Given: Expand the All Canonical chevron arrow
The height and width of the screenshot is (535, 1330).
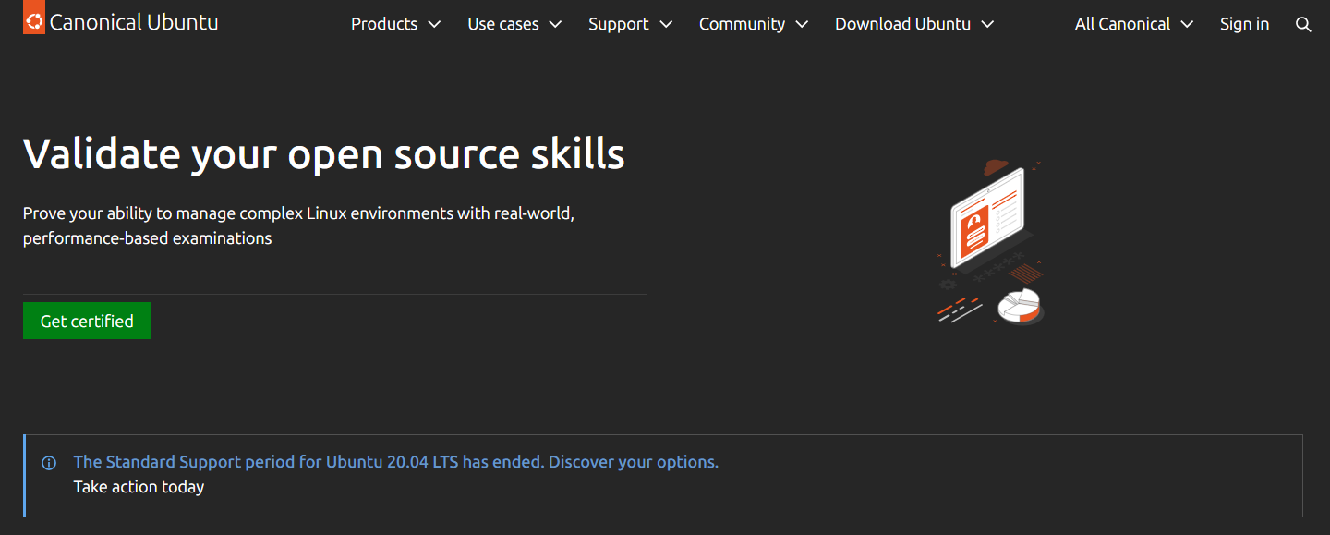Looking at the screenshot, I should 1187,25.
